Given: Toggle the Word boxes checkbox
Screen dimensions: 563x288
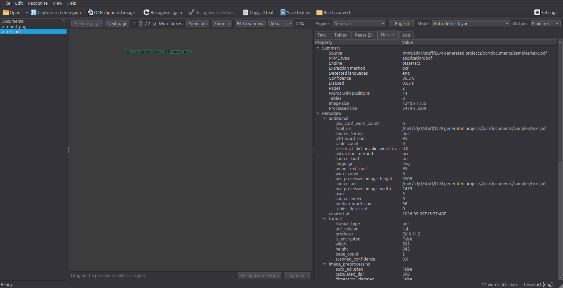Looking at the screenshot, I should tap(155, 23).
